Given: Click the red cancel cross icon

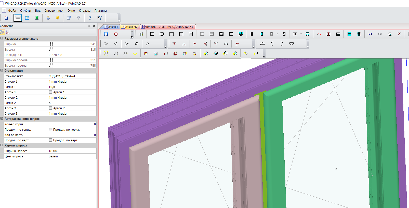Looking at the screenshot, I should (x=116, y=34).
